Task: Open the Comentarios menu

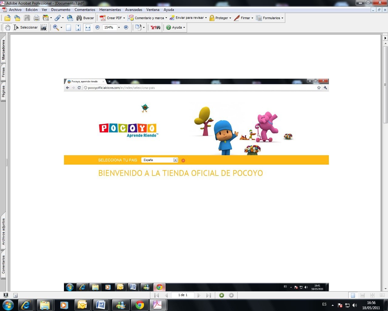Action: [85, 10]
